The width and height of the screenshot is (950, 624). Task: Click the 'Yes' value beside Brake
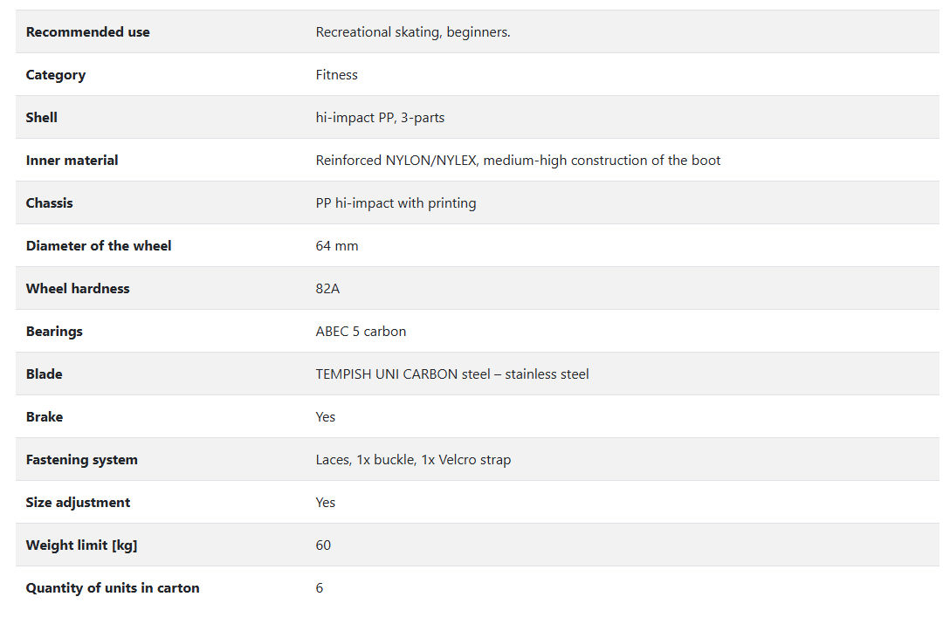click(326, 417)
